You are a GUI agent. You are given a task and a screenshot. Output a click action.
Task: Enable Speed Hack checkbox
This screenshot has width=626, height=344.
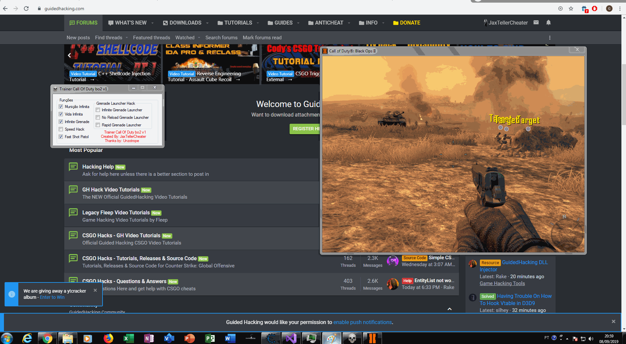[x=61, y=129]
